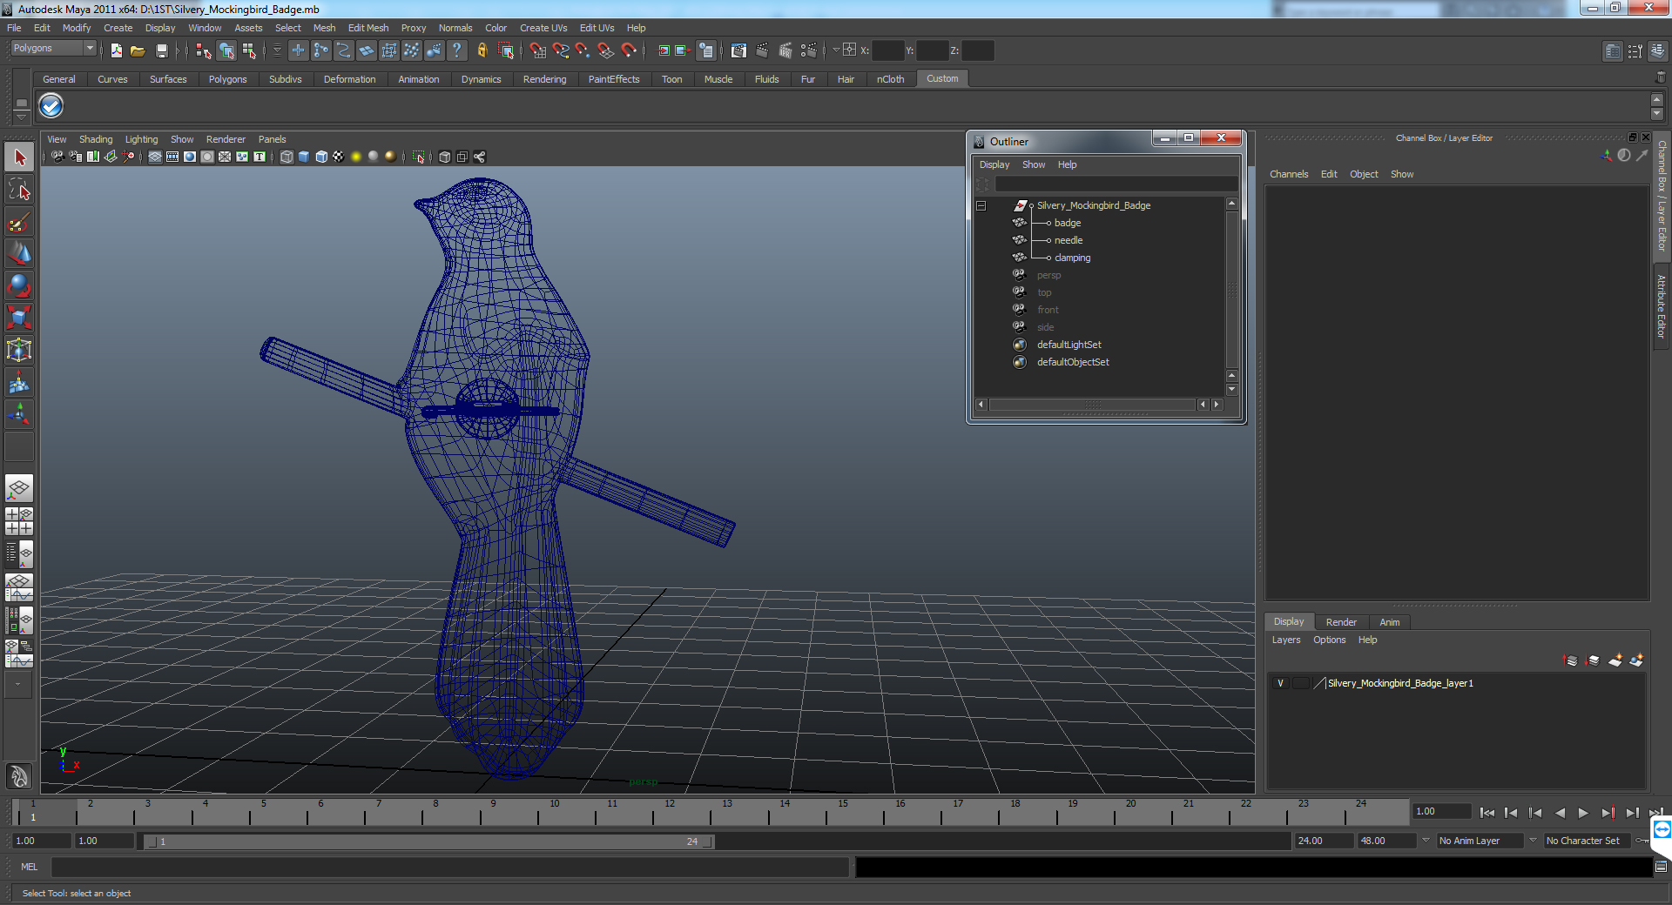Click the MEL command input field
Viewport: 1672px width, 905px height.
pos(450,867)
